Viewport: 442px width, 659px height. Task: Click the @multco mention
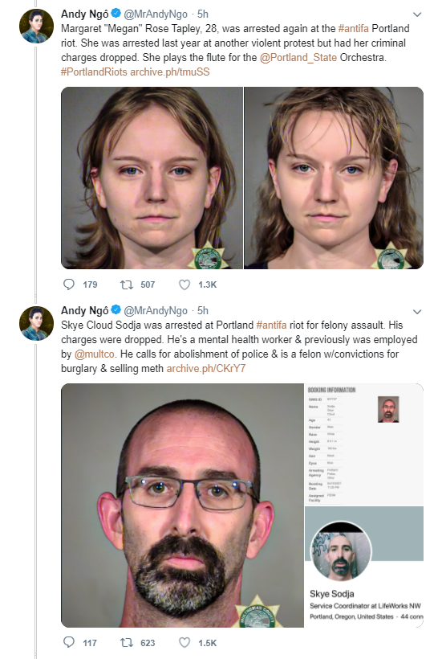[x=95, y=354]
